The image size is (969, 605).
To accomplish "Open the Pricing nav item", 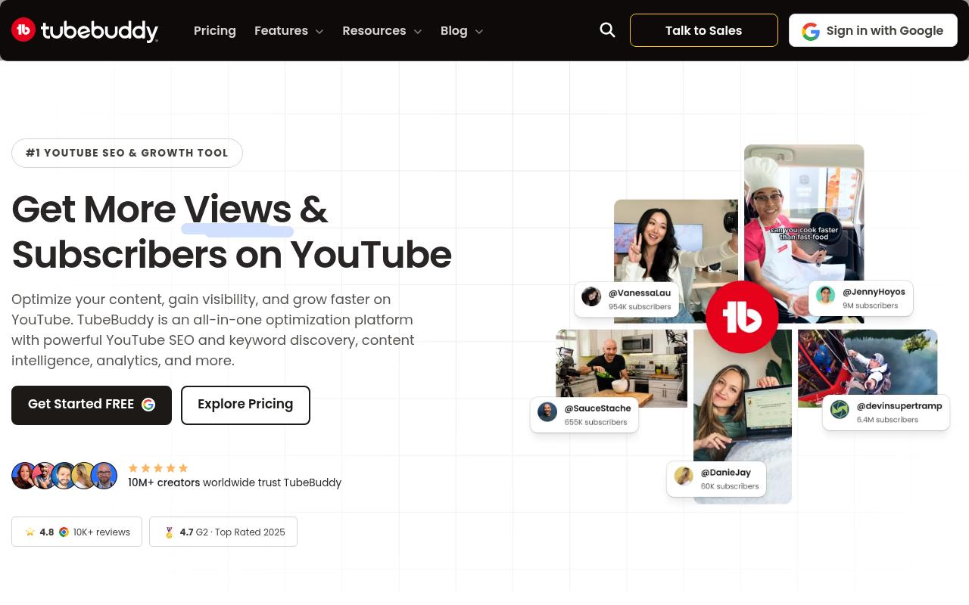I will coord(215,30).
